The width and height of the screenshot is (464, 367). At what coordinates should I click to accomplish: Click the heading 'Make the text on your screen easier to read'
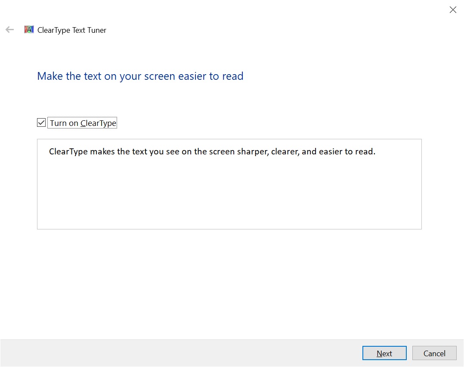[140, 76]
